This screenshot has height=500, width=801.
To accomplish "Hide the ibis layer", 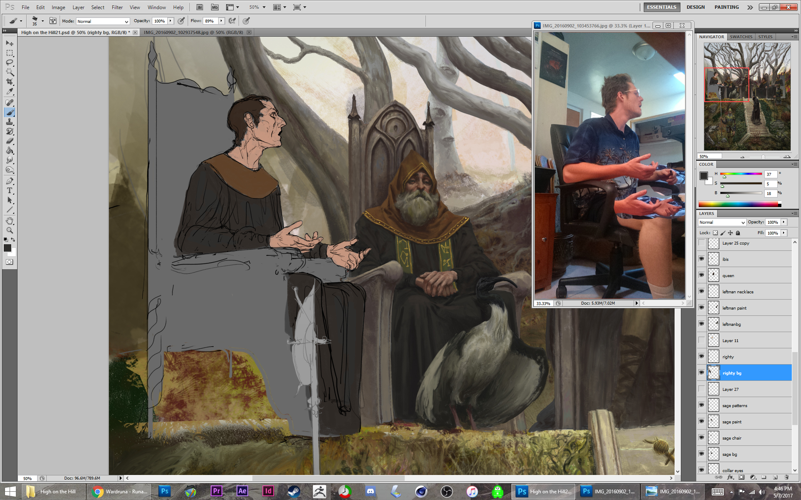I will (702, 259).
